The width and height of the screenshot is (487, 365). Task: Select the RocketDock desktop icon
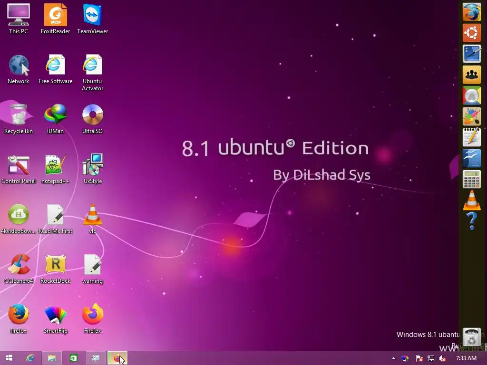tap(55, 269)
